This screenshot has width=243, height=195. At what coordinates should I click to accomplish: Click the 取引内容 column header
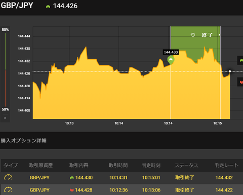pos(79,165)
